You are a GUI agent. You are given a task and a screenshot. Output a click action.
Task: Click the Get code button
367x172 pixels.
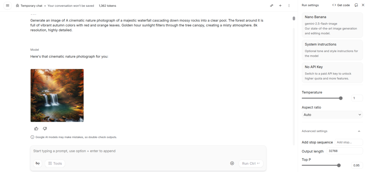click(x=341, y=5)
